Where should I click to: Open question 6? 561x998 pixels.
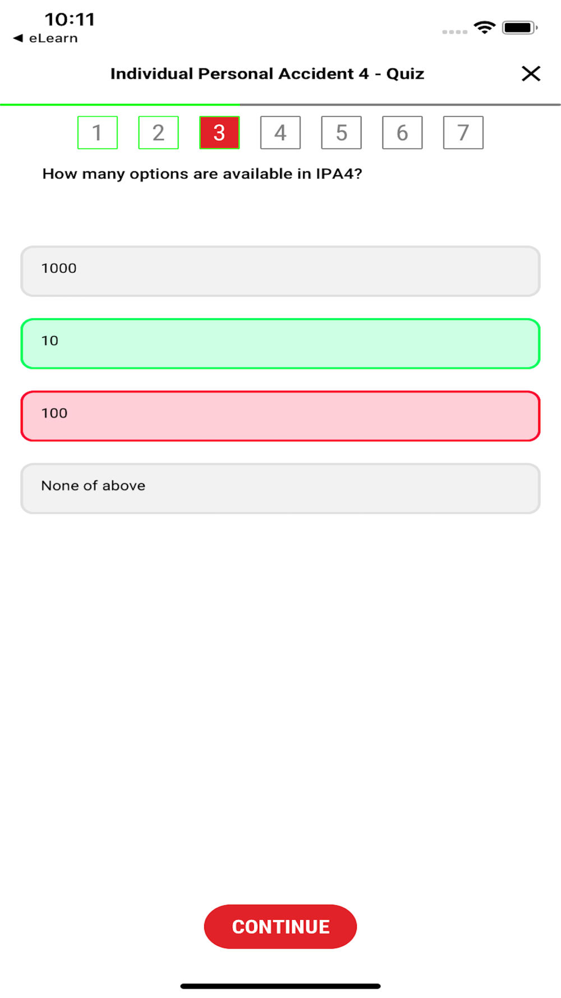[x=402, y=132]
